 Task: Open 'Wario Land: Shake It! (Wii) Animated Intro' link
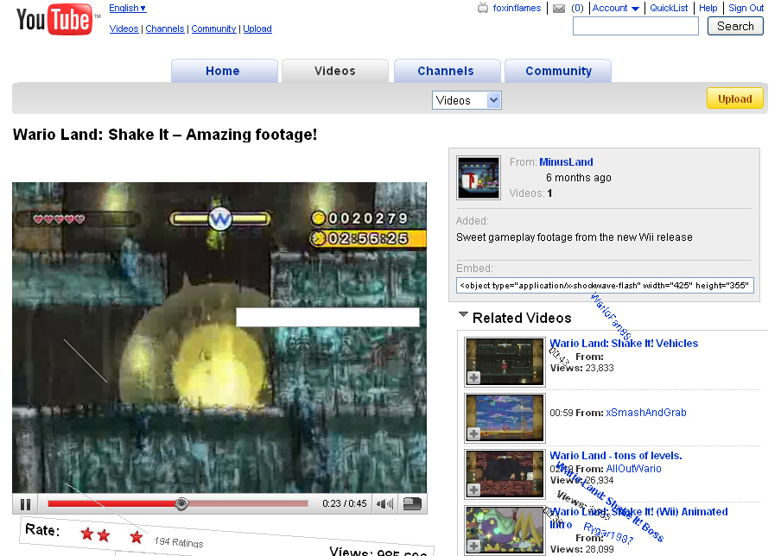(639, 518)
